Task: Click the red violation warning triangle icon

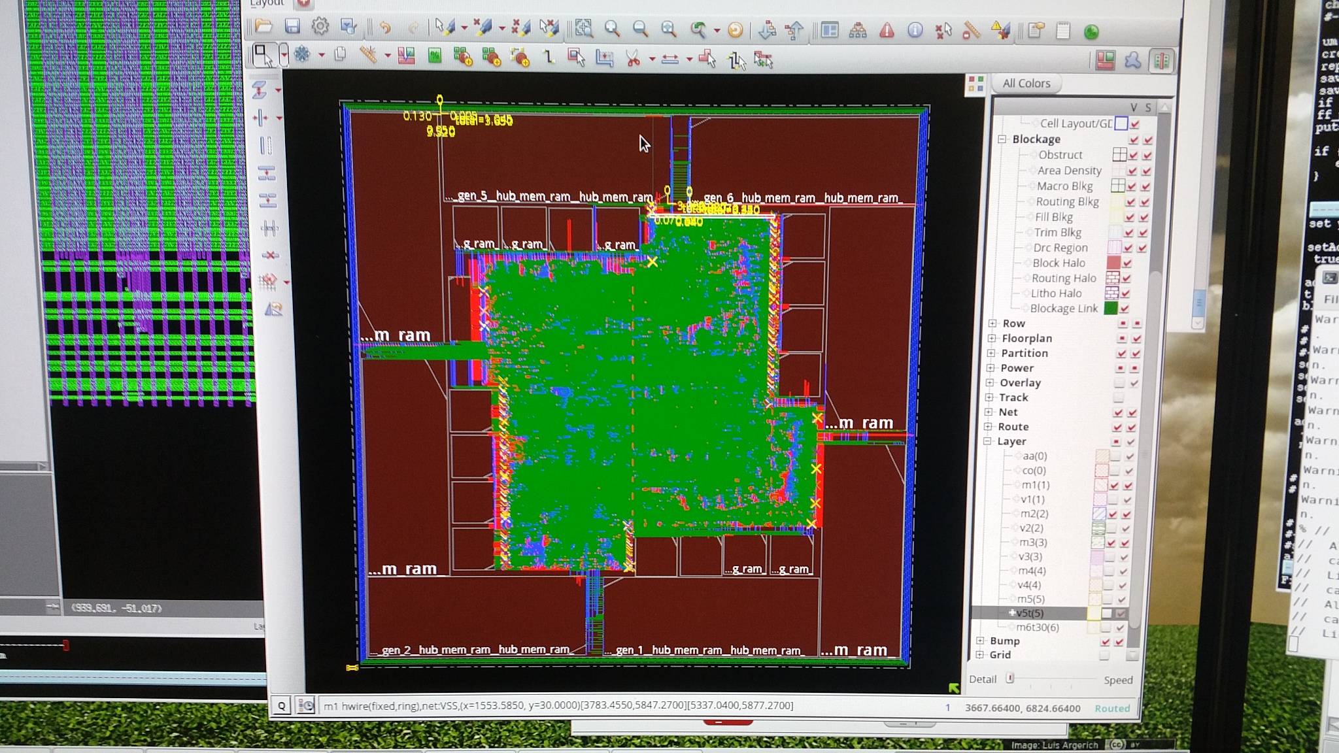Action: 887,30
